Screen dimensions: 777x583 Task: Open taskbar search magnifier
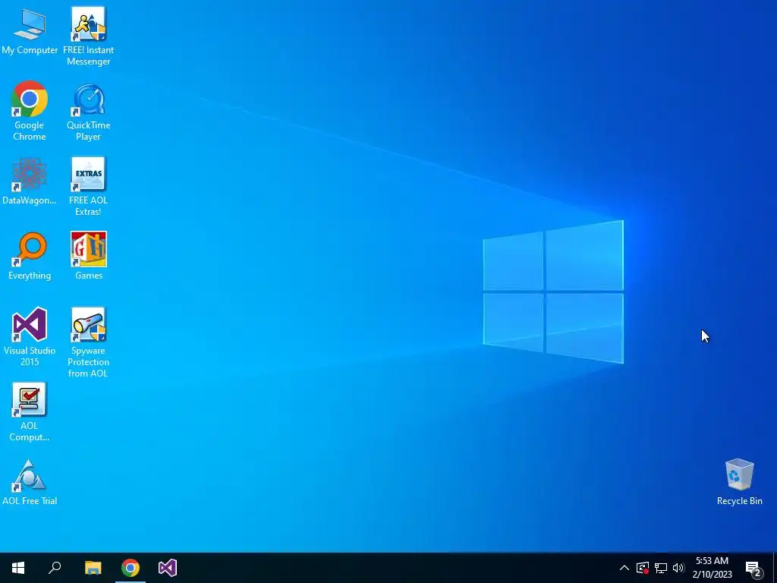(x=55, y=568)
